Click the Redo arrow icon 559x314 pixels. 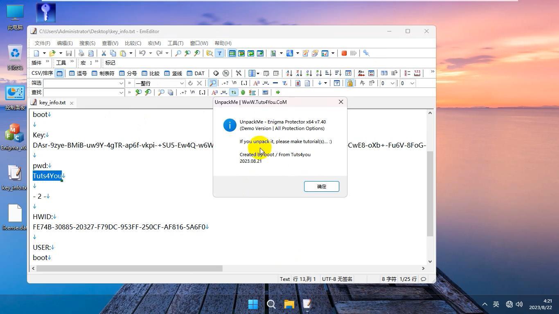tap(159, 53)
